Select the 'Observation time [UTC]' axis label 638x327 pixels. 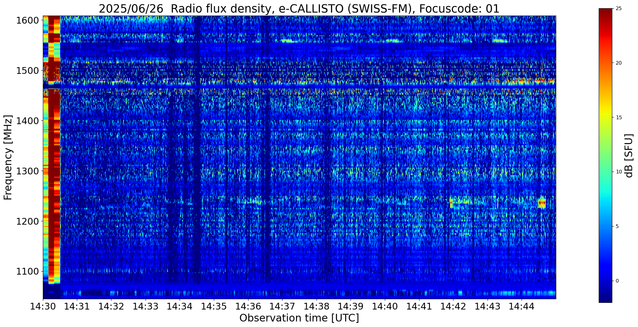point(299,318)
